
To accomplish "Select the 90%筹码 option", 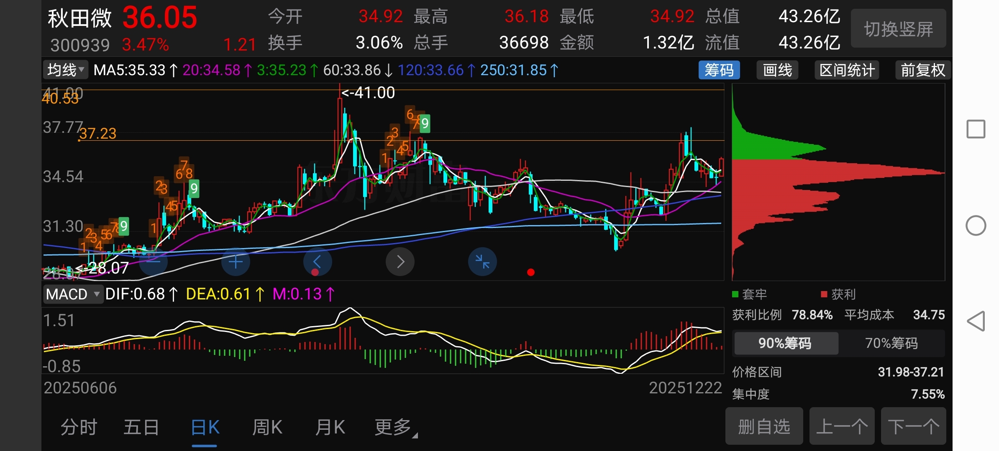I will (785, 343).
